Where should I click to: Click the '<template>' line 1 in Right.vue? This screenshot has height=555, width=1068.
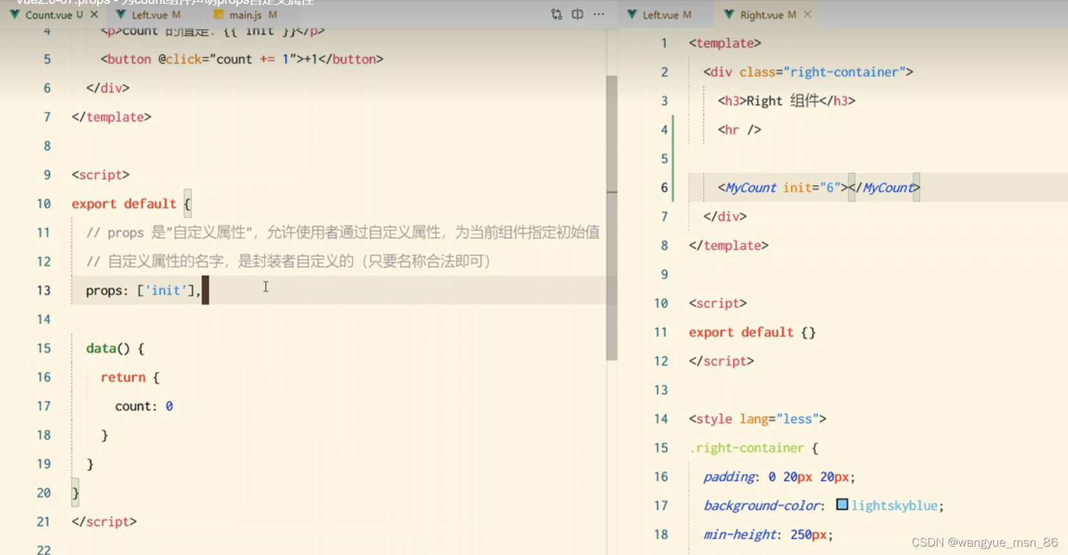point(725,43)
